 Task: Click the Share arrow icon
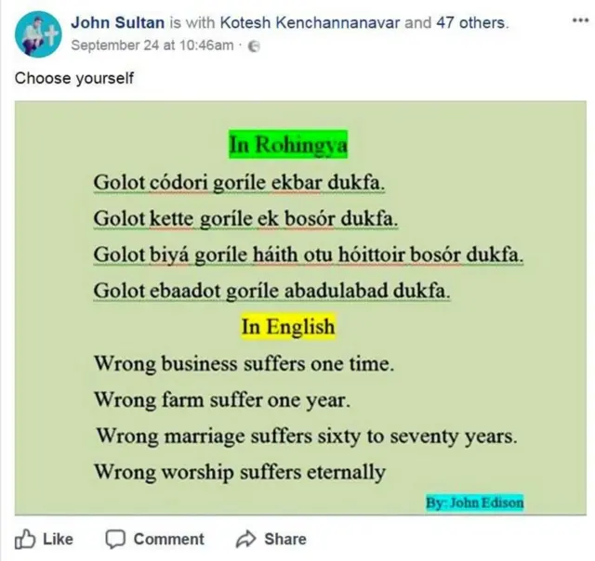(x=246, y=539)
